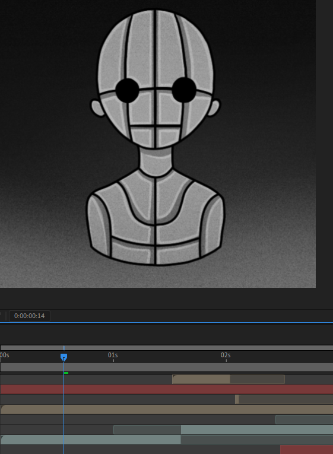The image size is (333, 454).
Task: Jump to the 02s mark on the time ruler
Action: (226, 355)
